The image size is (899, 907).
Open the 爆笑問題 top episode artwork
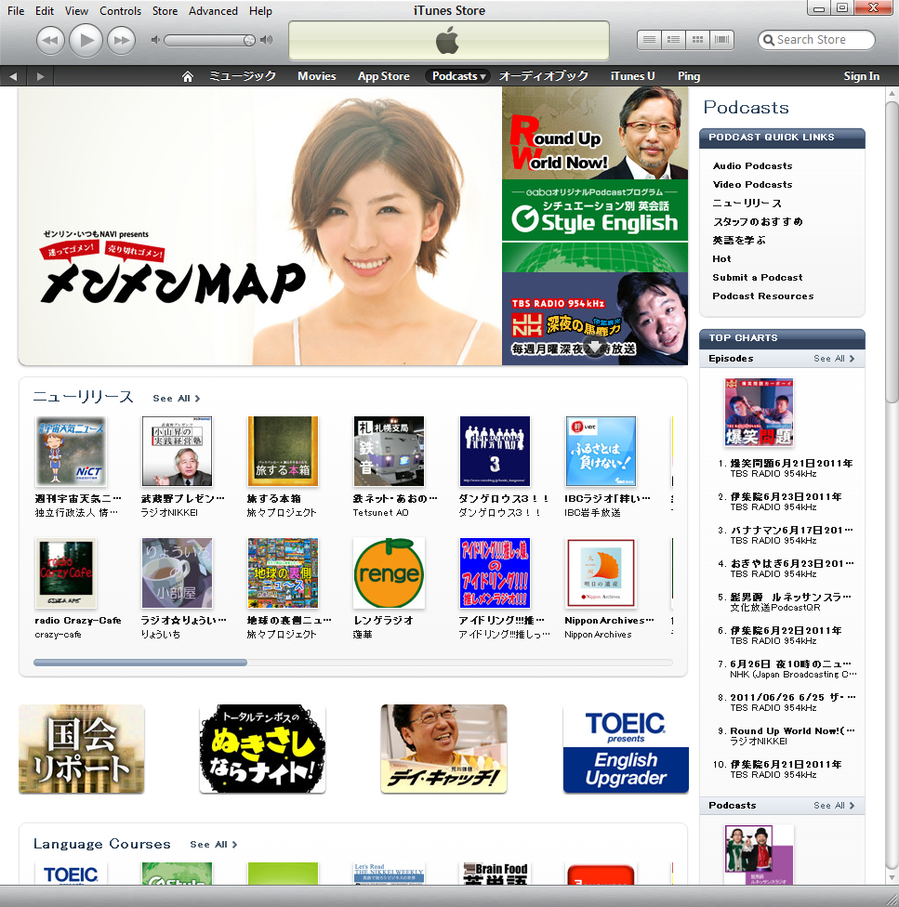759,413
